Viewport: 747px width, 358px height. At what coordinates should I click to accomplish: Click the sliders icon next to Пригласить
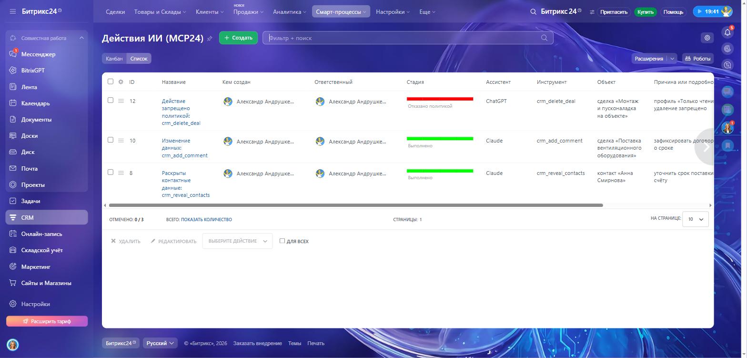click(x=592, y=12)
